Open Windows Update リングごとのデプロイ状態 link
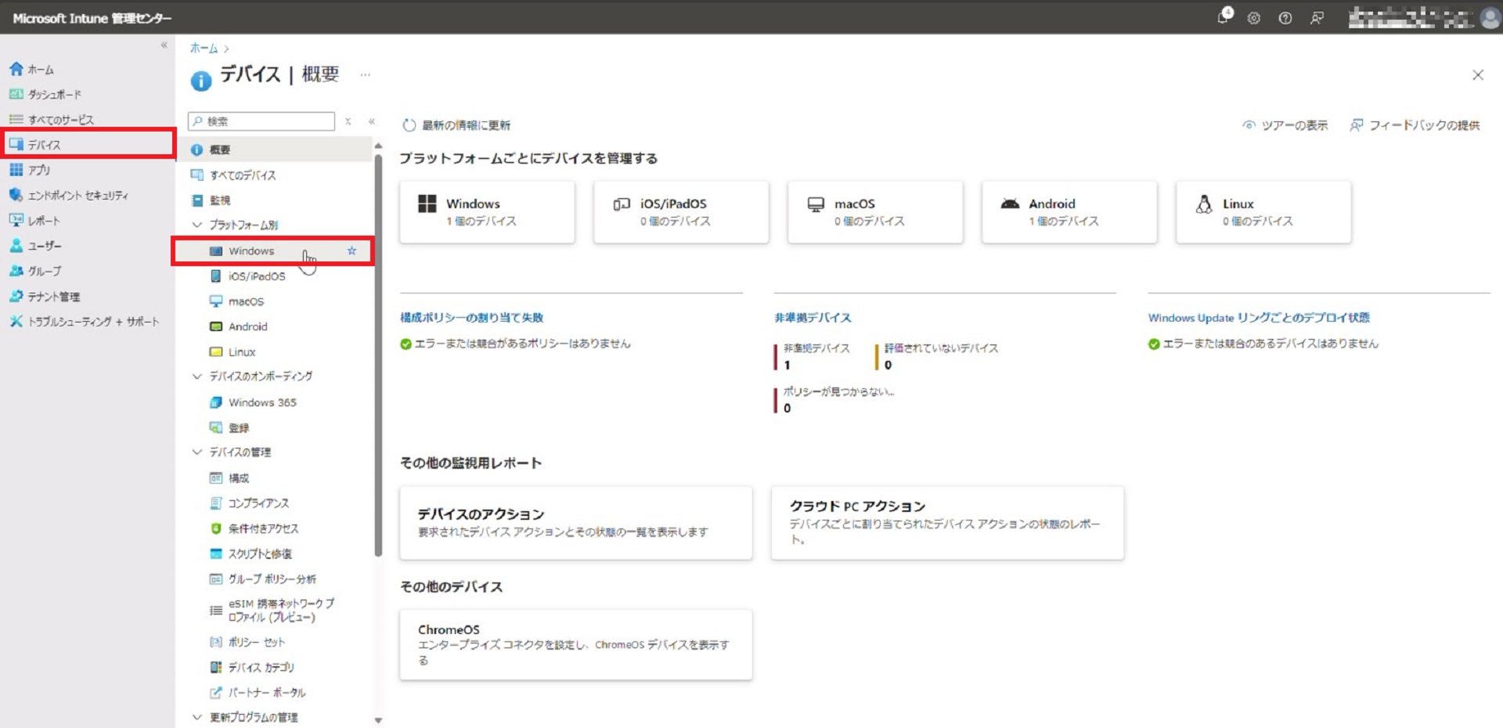Image resolution: width=1503 pixels, height=728 pixels. (1259, 318)
